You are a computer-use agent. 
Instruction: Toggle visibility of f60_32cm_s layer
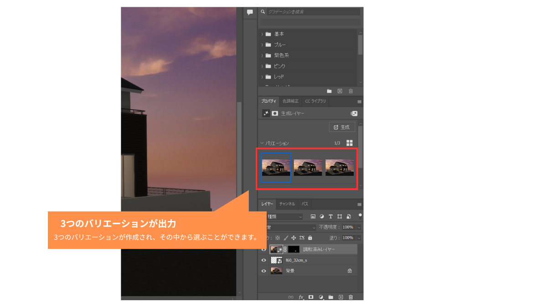coord(263,260)
